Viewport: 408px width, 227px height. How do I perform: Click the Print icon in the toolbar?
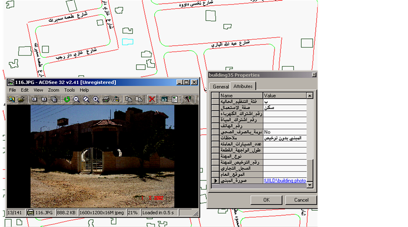coord(106,99)
